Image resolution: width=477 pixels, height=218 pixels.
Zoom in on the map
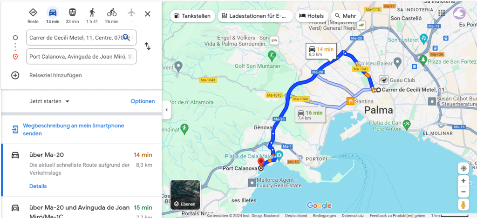[463, 181]
